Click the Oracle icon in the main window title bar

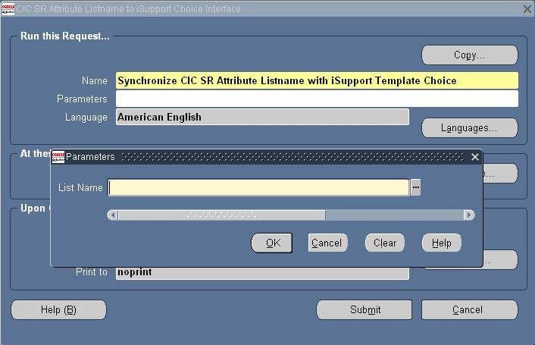coord(8,9)
